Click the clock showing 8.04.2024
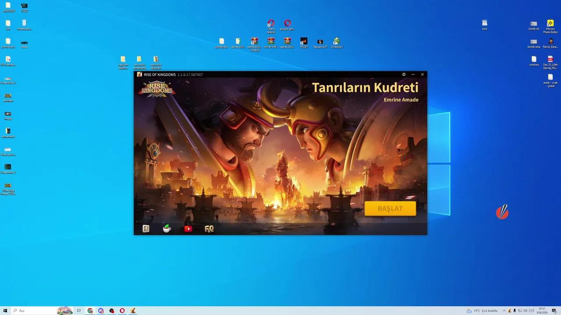 542,311
